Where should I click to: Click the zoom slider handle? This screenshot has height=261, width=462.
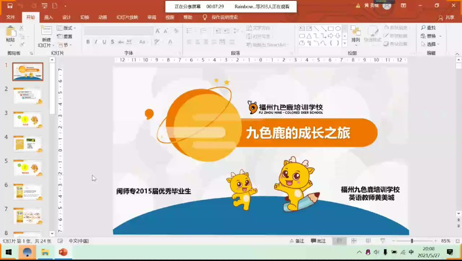[x=412, y=241]
